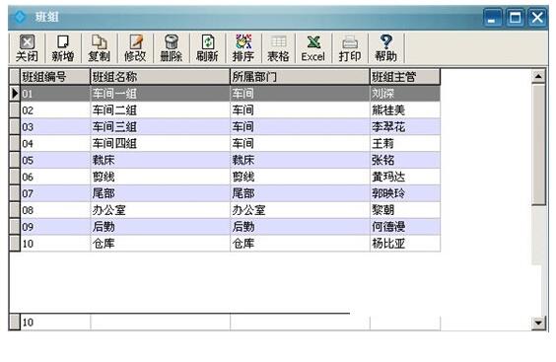Click the vertical scrollbar thumb

[538, 144]
